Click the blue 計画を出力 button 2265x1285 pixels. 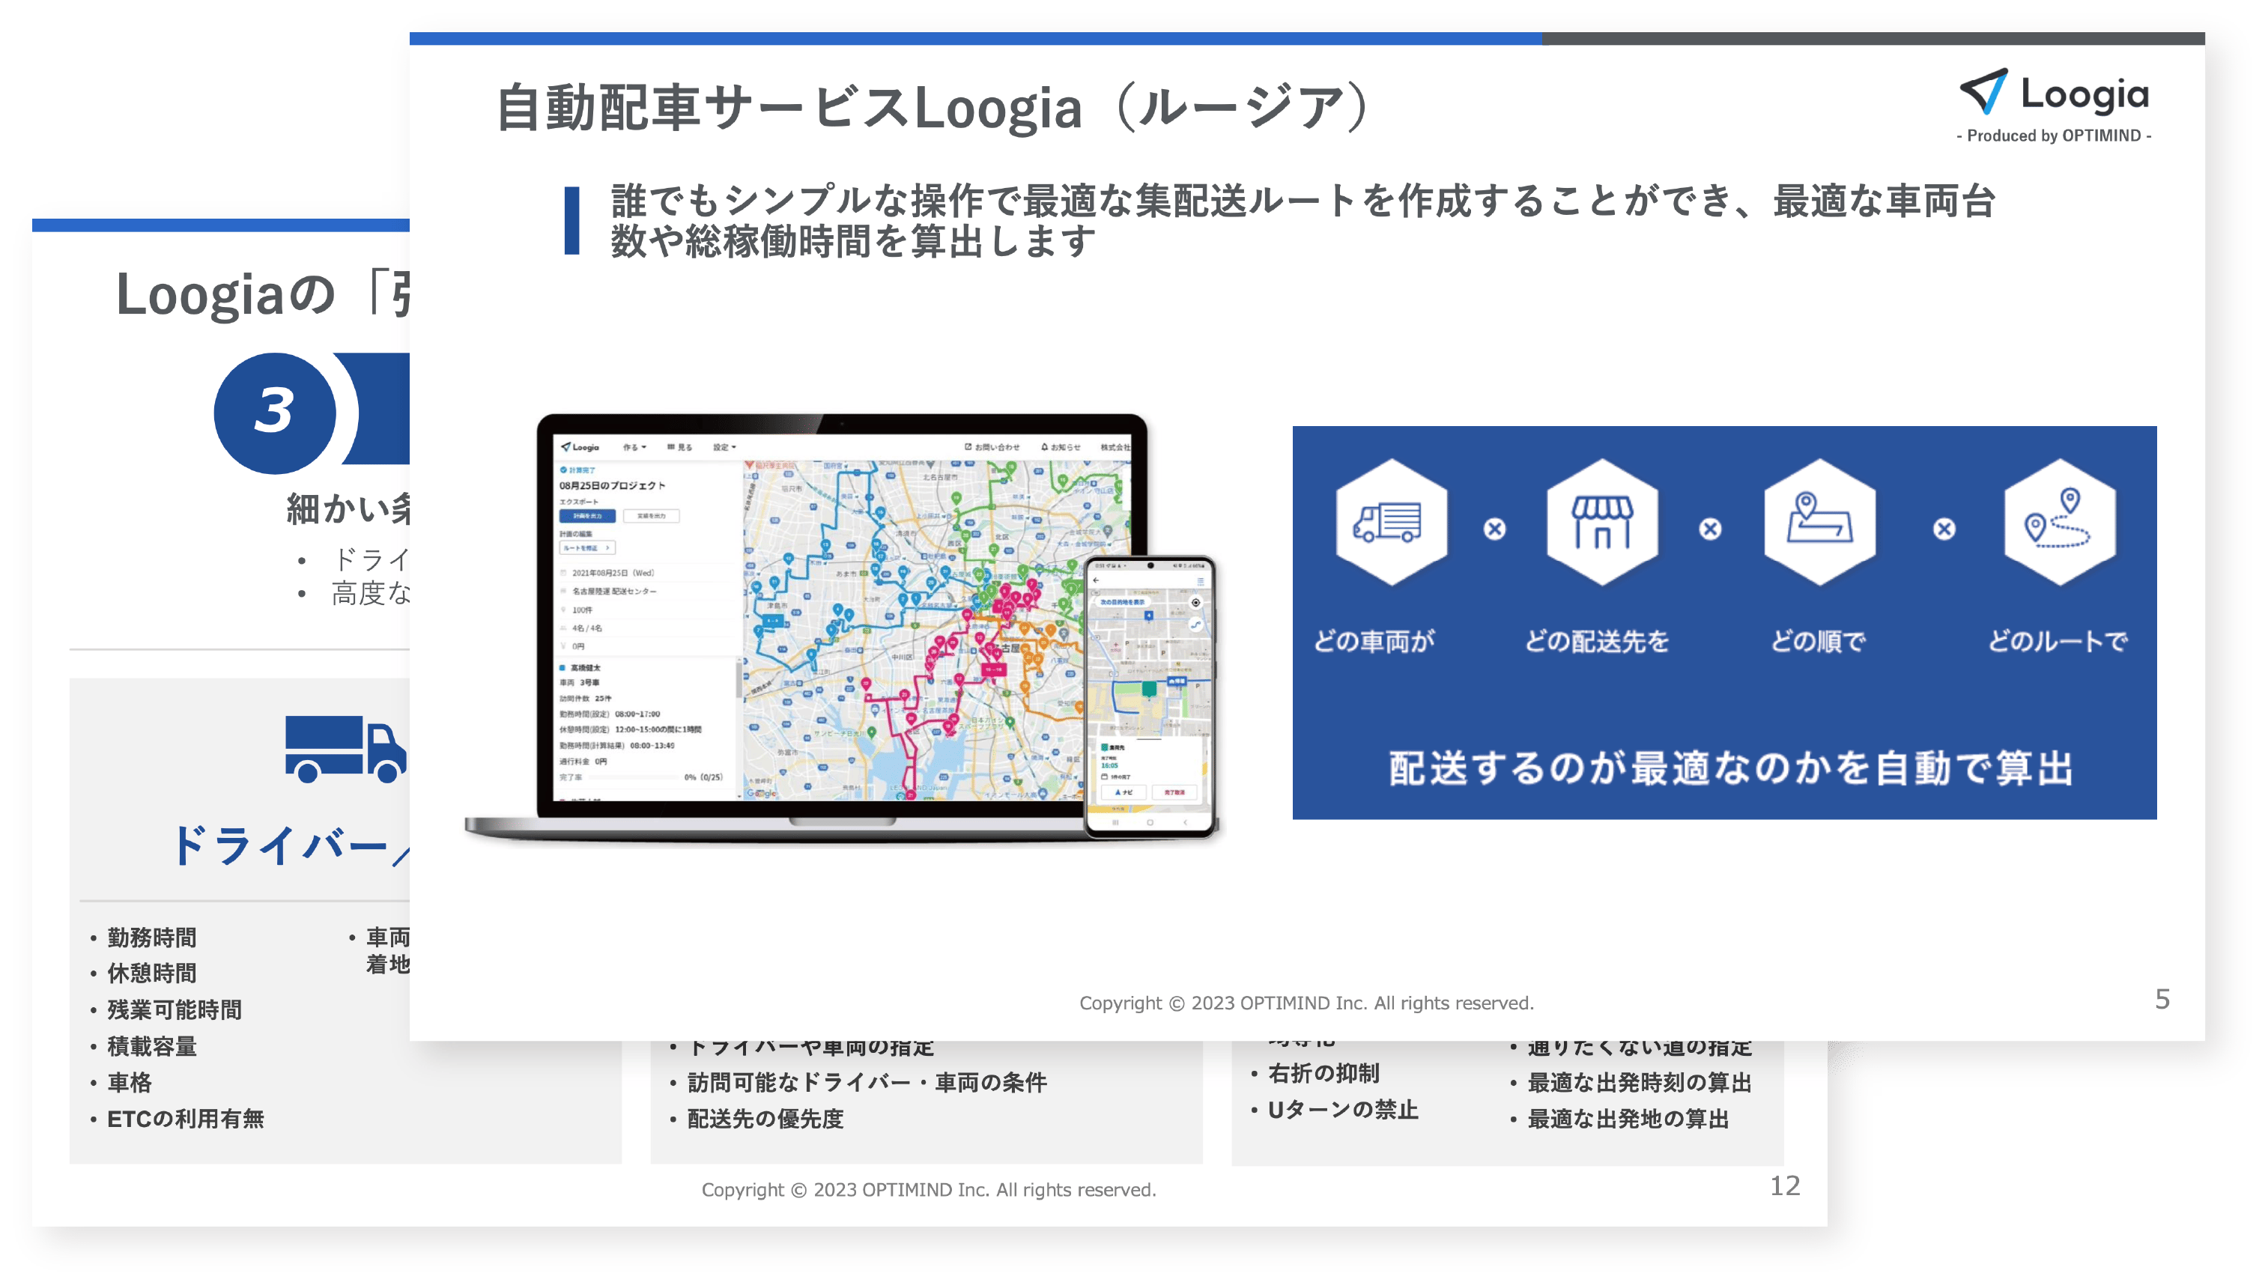pyautogui.click(x=587, y=515)
